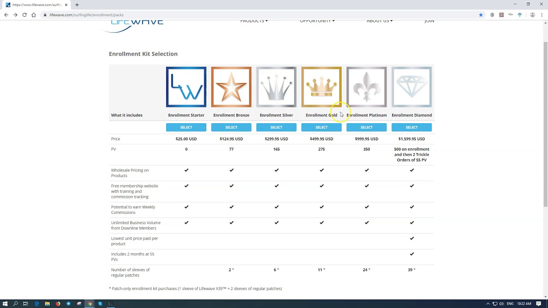Click the Enrollment Gold crown image
Screen dimensions: 548x308
click(x=322, y=87)
